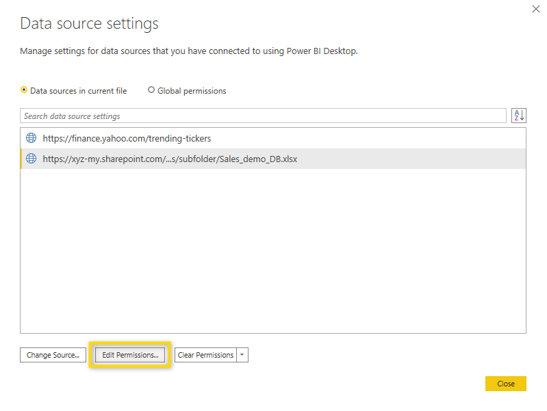Viewport: 547px width, 411px height.
Task: Click globe icon beside SharePoint Sales_demo_DB entry
Action: coord(31,159)
